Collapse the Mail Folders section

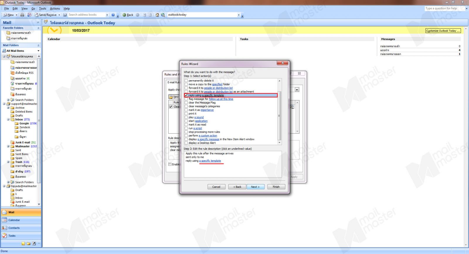point(38,45)
